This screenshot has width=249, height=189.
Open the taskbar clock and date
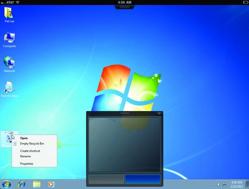pyautogui.click(x=237, y=184)
